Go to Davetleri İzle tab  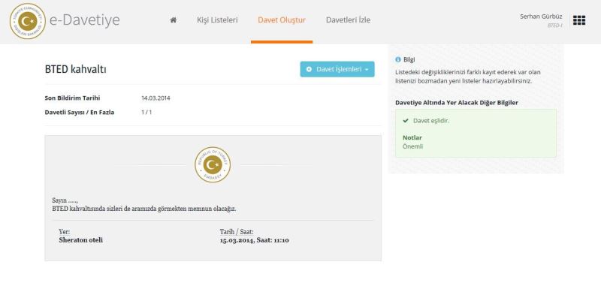click(348, 20)
